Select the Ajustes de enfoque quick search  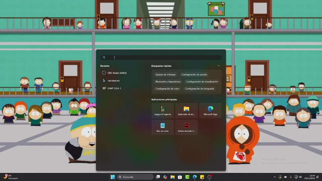coord(166,75)
